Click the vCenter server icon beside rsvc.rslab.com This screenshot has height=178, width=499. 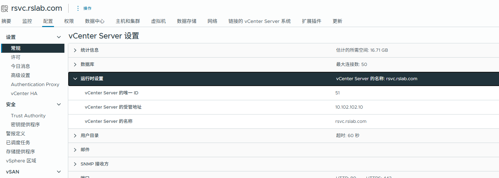(x=5, y=8)
